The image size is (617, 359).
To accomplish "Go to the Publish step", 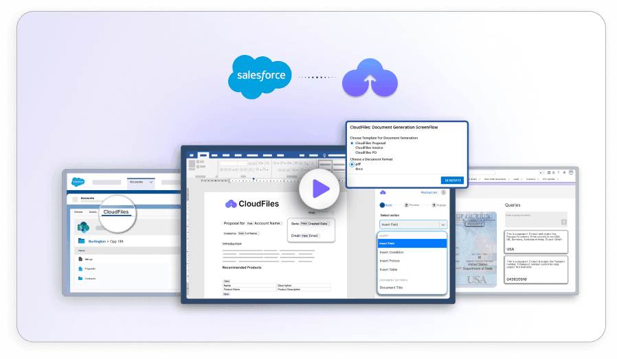I will (x=439, y=205).
